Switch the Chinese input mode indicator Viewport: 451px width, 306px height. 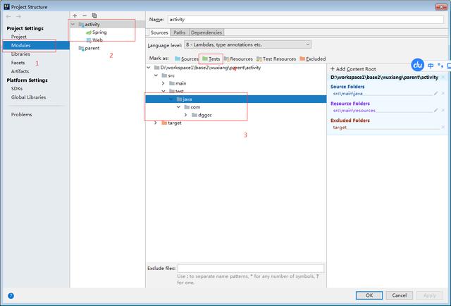pyautogui.click(x=431, y=66)
